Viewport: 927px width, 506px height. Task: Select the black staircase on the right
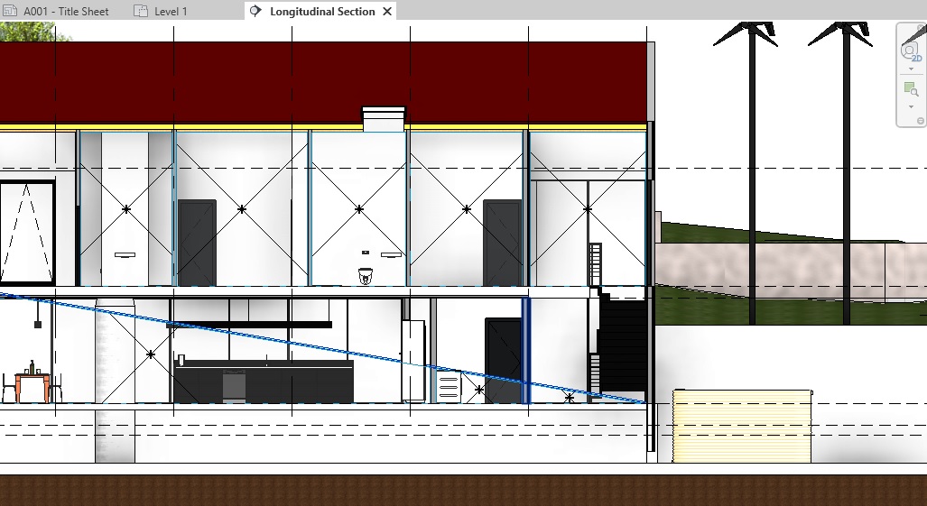tap(623, 343)
